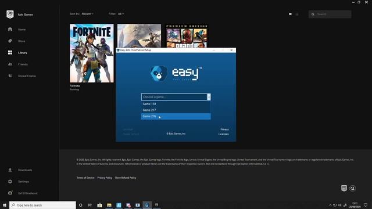Open Task View on the taskbar

click(x=90, y=205)
